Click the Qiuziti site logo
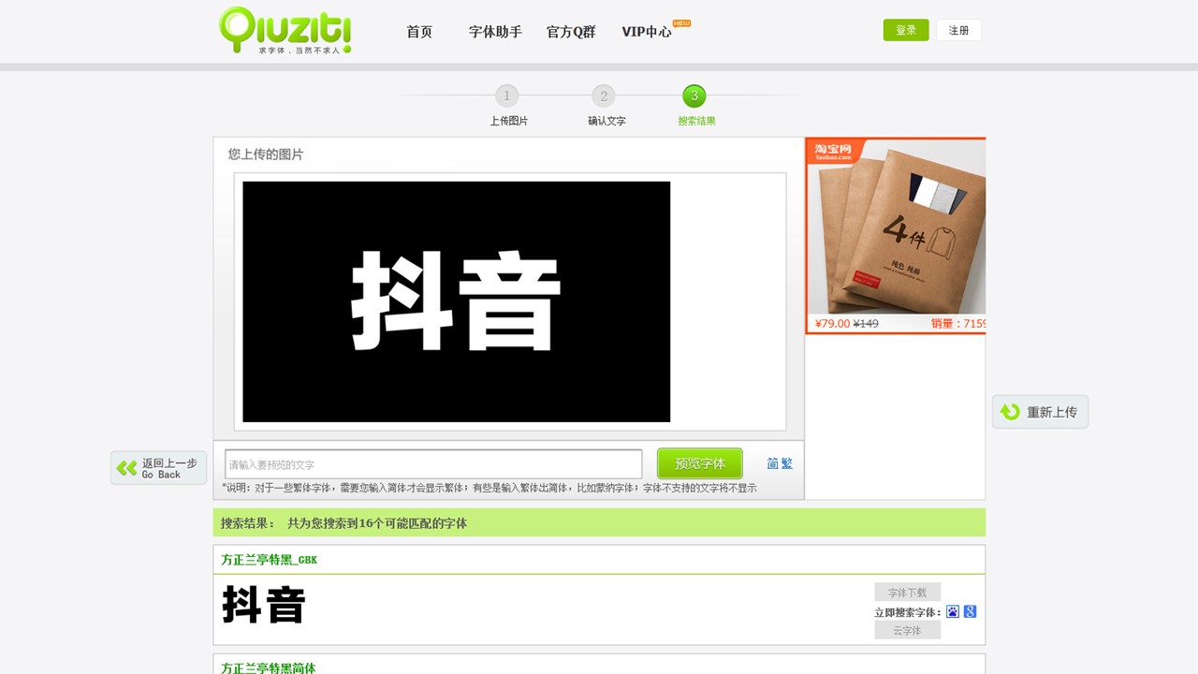The height and width of the screenshot is (674, 1198). pos(285,31)
